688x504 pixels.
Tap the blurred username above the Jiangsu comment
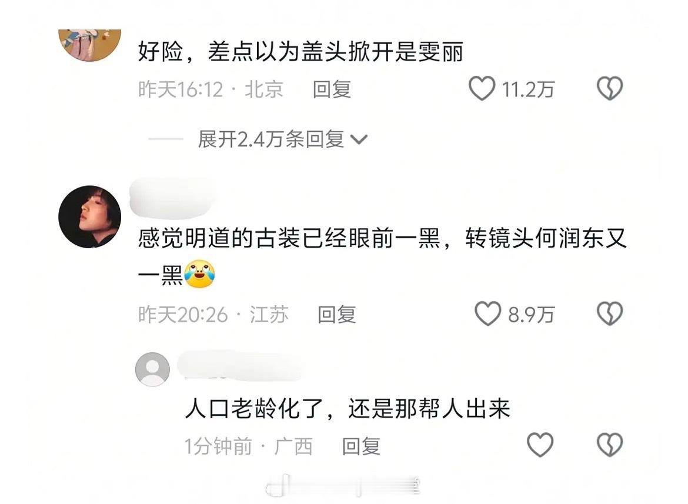pos(173,197)
